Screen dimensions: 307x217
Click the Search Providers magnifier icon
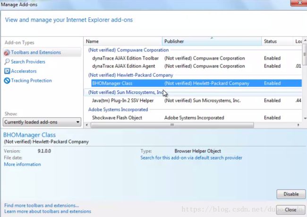pyautogui.click(x=7, y=62)
